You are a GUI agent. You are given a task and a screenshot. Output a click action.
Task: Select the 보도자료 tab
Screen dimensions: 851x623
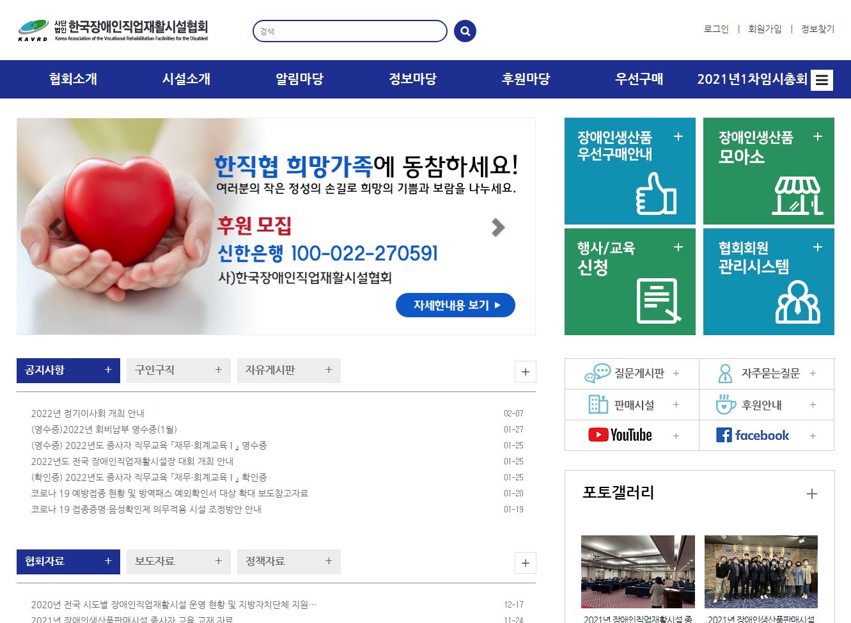[x=178, y=562]
